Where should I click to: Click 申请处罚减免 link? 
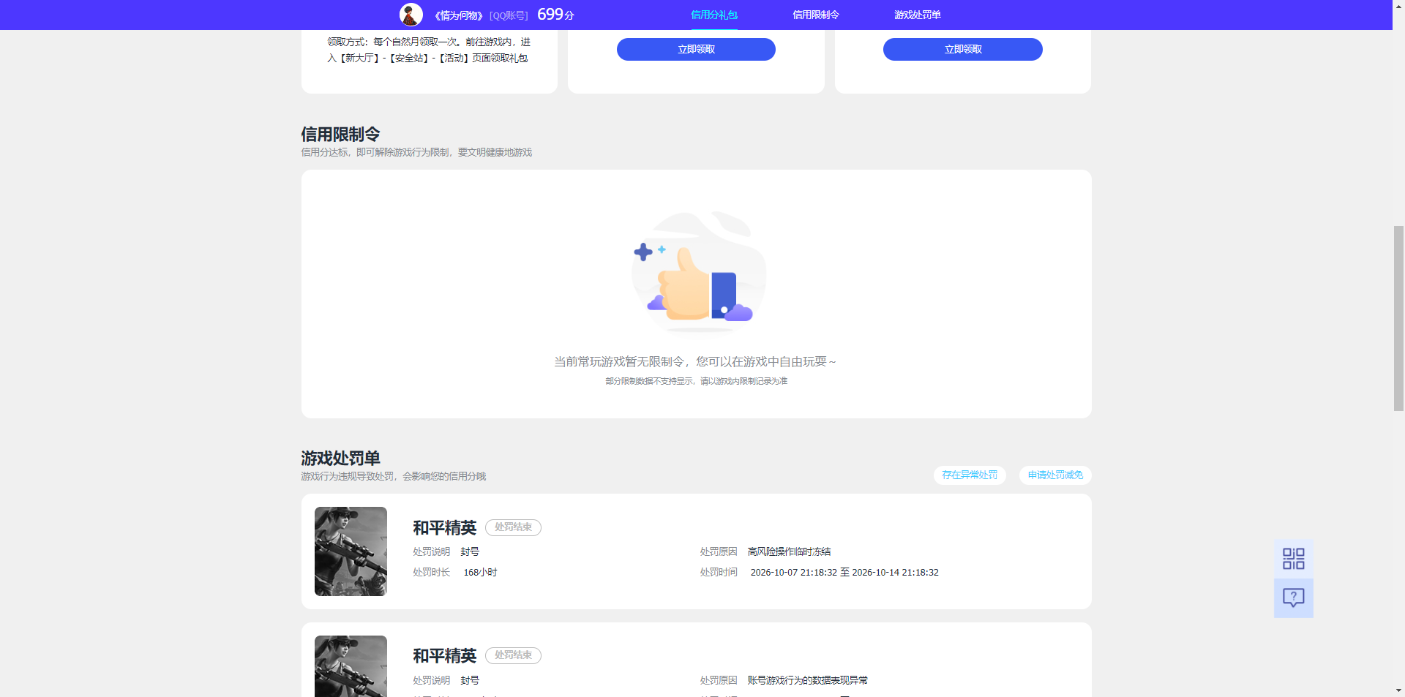[1055, 475]
